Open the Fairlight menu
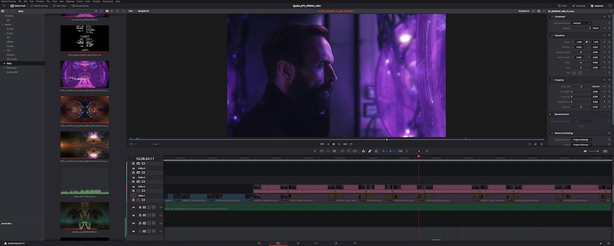Viewport: 614px width, 246px height. coord(97,2)
